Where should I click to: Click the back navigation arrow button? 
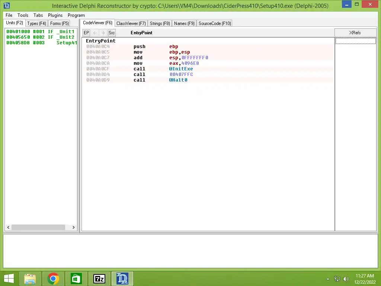pos(95,33)
